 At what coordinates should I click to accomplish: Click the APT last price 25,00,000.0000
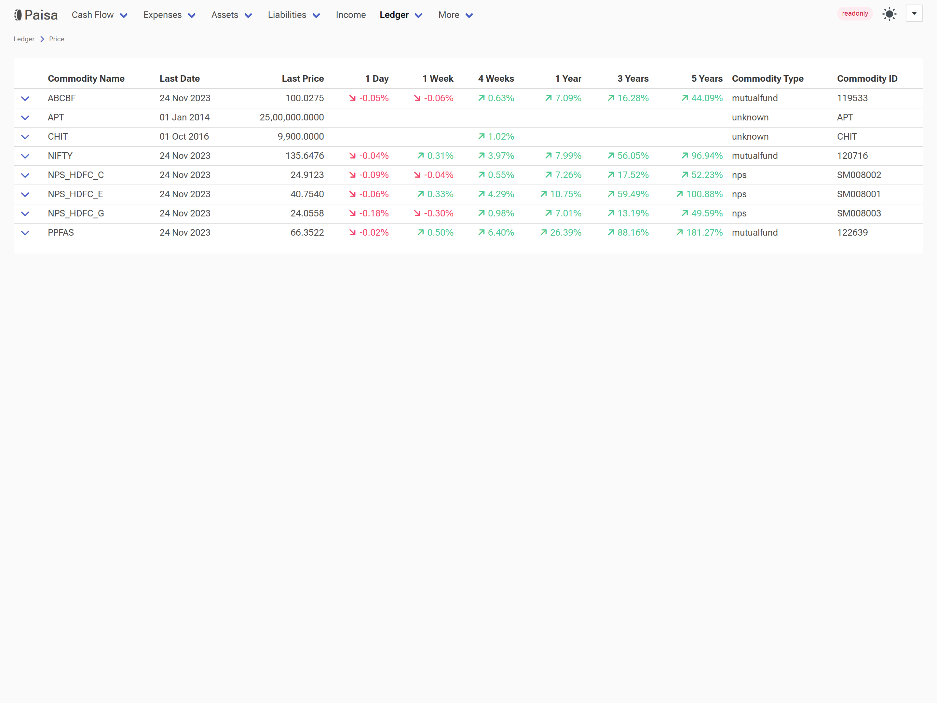[x=292, y=117]
